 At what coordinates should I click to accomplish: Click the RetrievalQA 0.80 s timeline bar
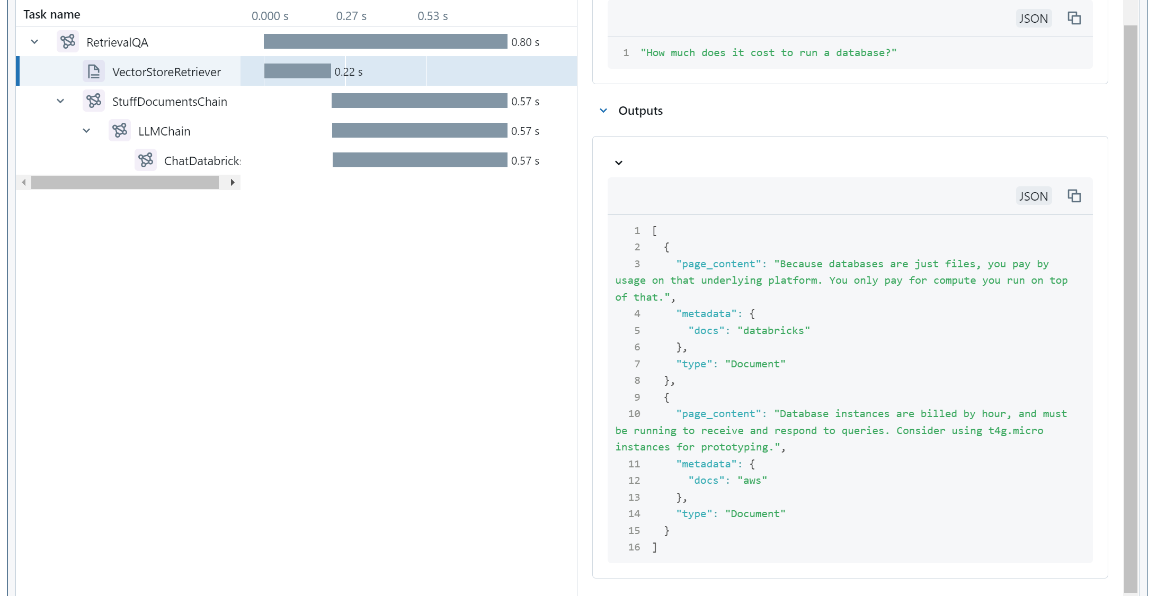(x=385, y=42)
